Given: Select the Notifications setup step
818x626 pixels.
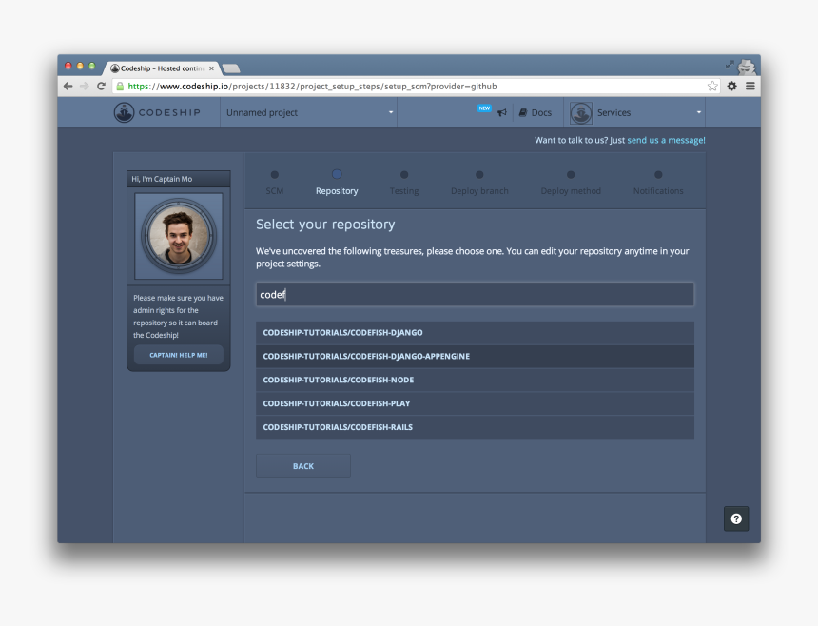Looking at the screenshot, I should [658, 183].
